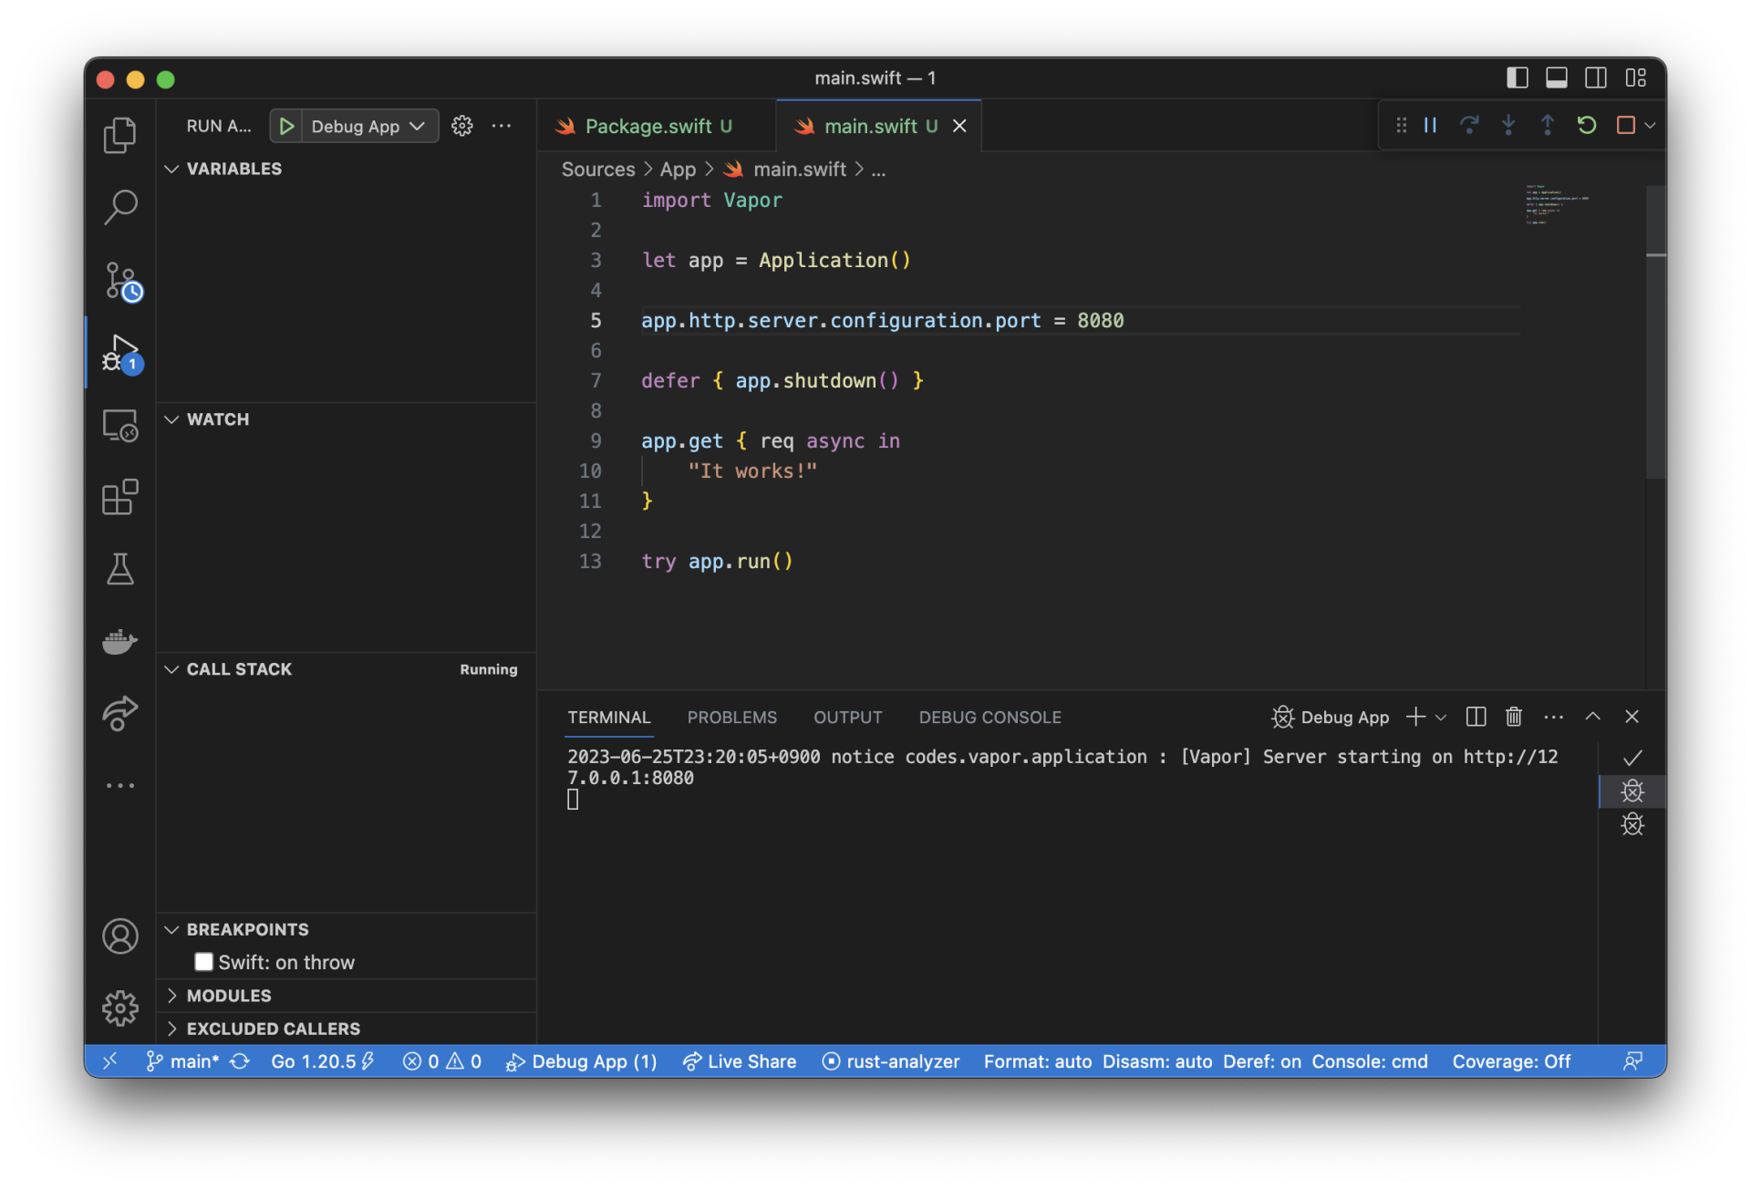Open the DEBUG CONSOLE panel tab

[989, 718]
